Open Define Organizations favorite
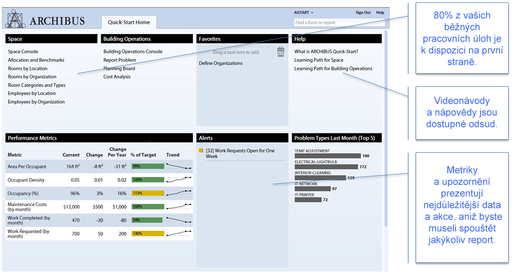 coord(221,63)
